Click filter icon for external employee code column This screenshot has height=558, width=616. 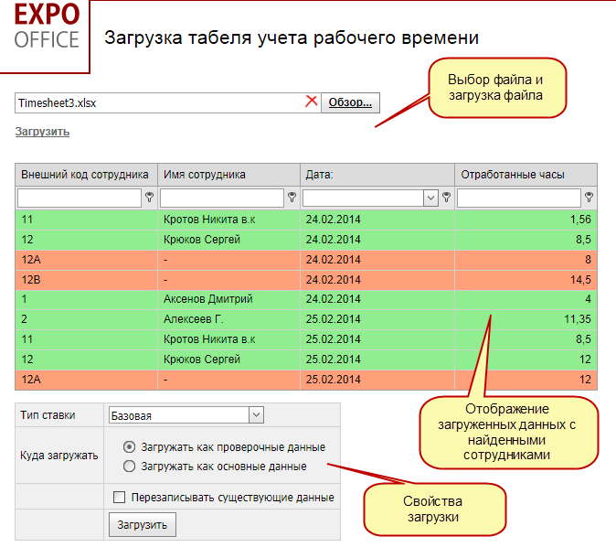pos(149,198)
